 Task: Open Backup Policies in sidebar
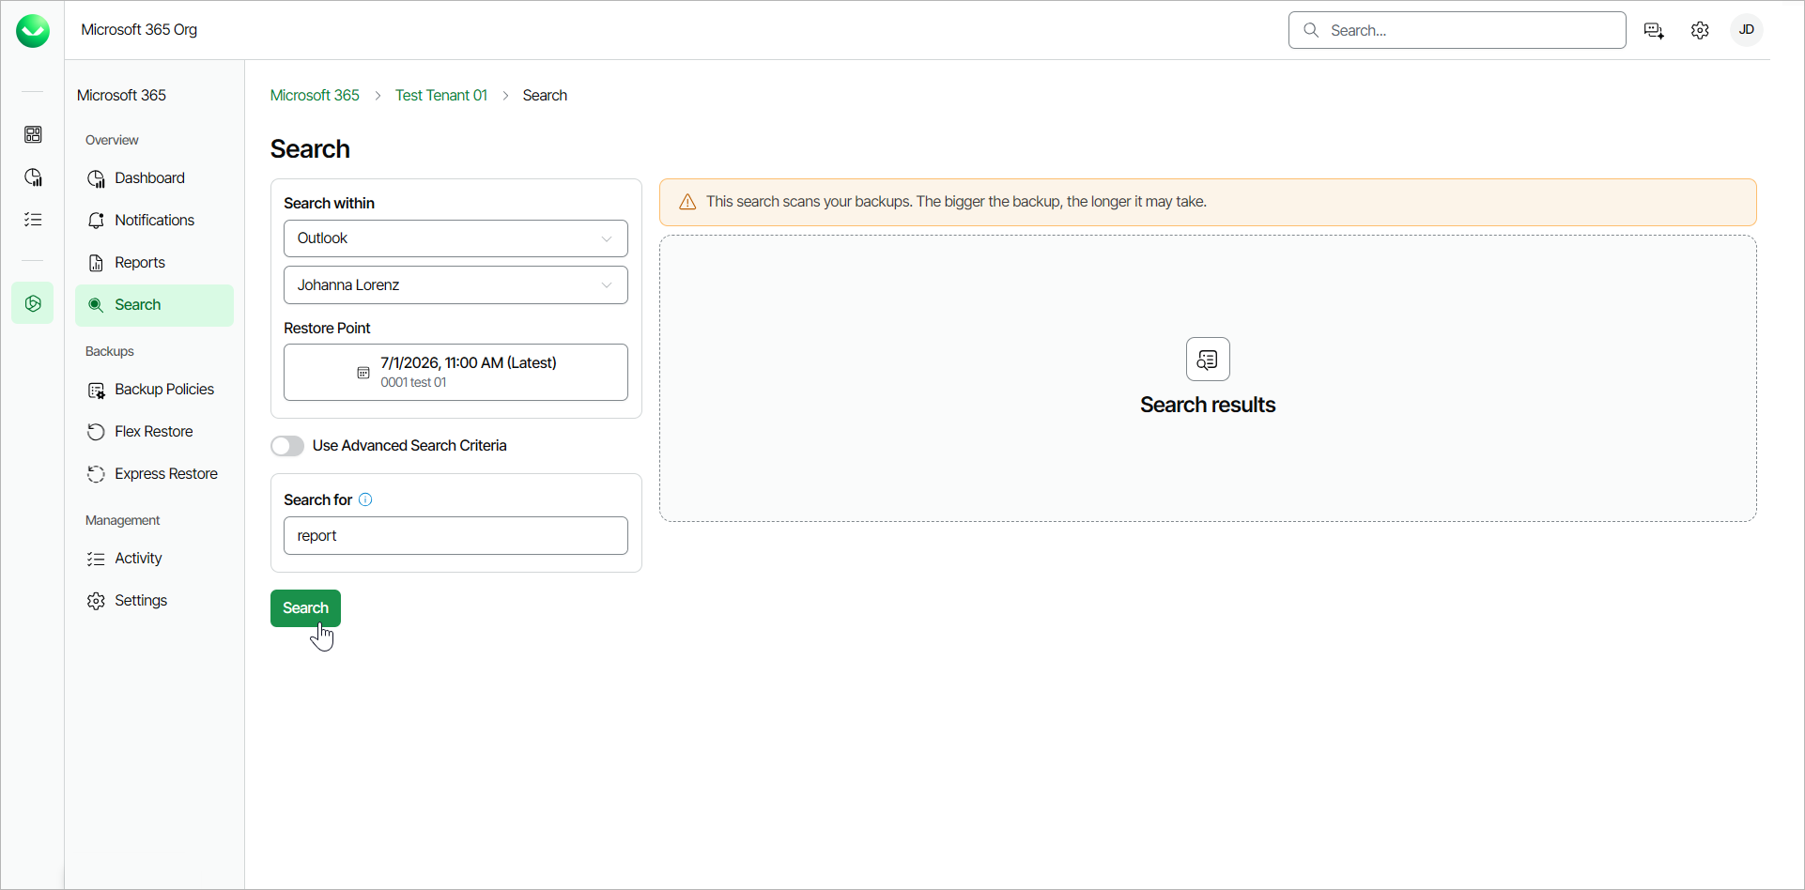click(x=154, y=390)
